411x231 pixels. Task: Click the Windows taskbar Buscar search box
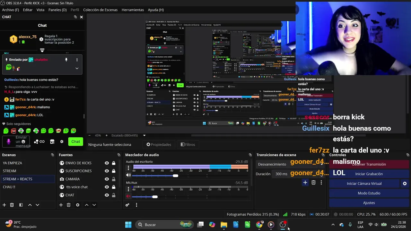(164, 225)
